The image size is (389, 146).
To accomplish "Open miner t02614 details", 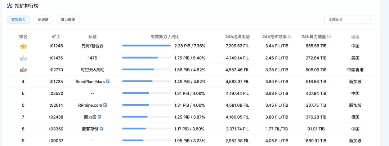I will coord(56,105).
